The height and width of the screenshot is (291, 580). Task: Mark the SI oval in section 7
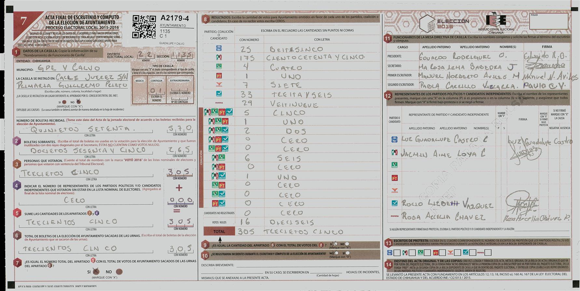pyautogui.click(x=96, y=271)
